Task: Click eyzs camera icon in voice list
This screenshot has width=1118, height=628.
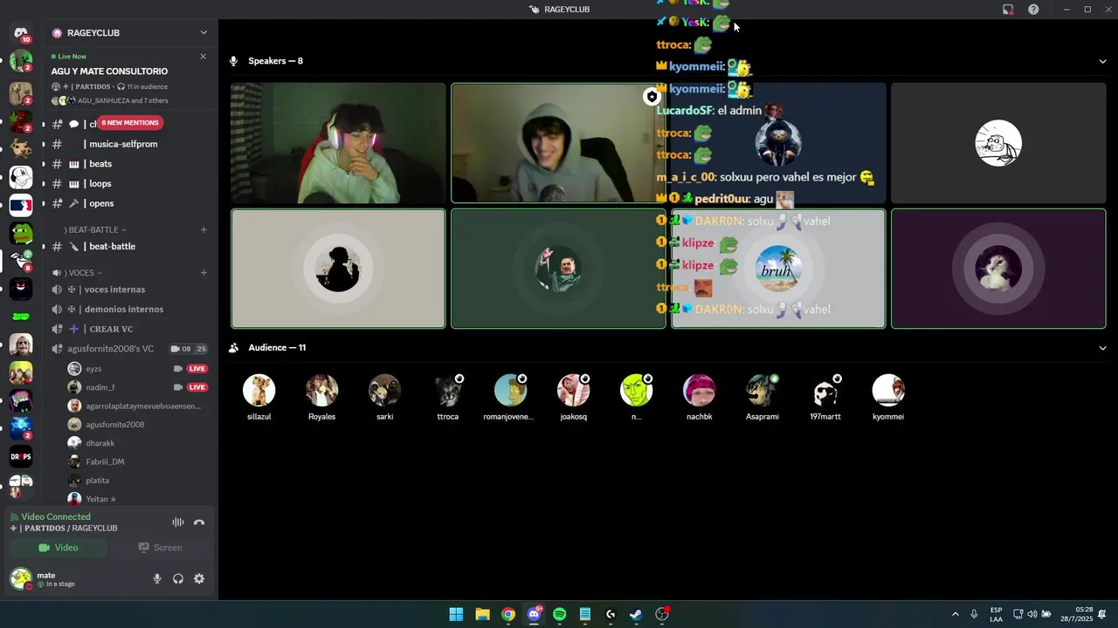Action: click(x=178, y=369)
